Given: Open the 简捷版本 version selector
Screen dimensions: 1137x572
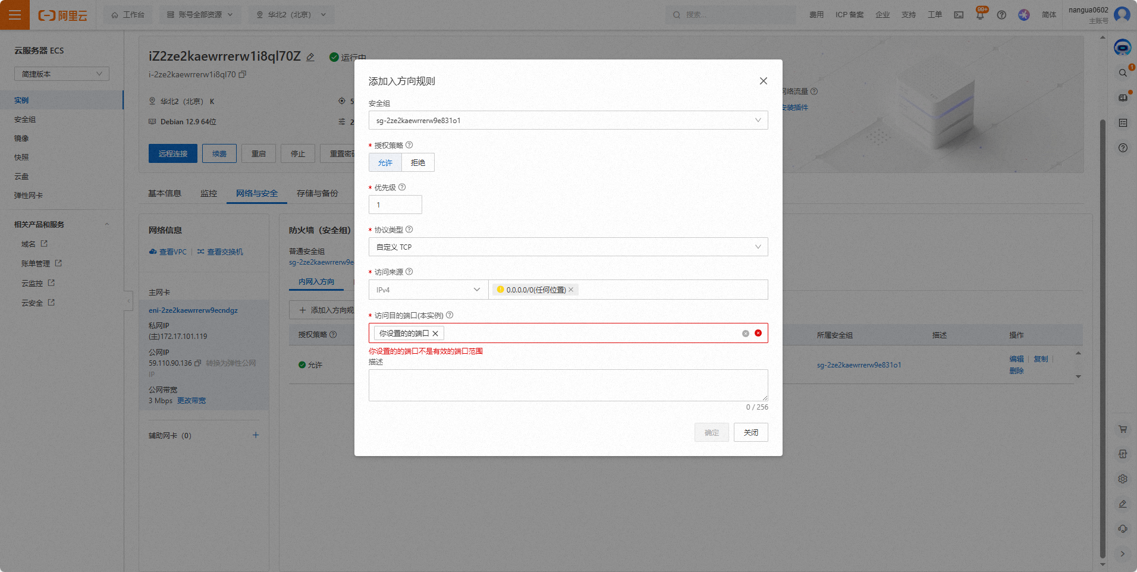Looking at the screenshot, I should click(x=62, y=74).
